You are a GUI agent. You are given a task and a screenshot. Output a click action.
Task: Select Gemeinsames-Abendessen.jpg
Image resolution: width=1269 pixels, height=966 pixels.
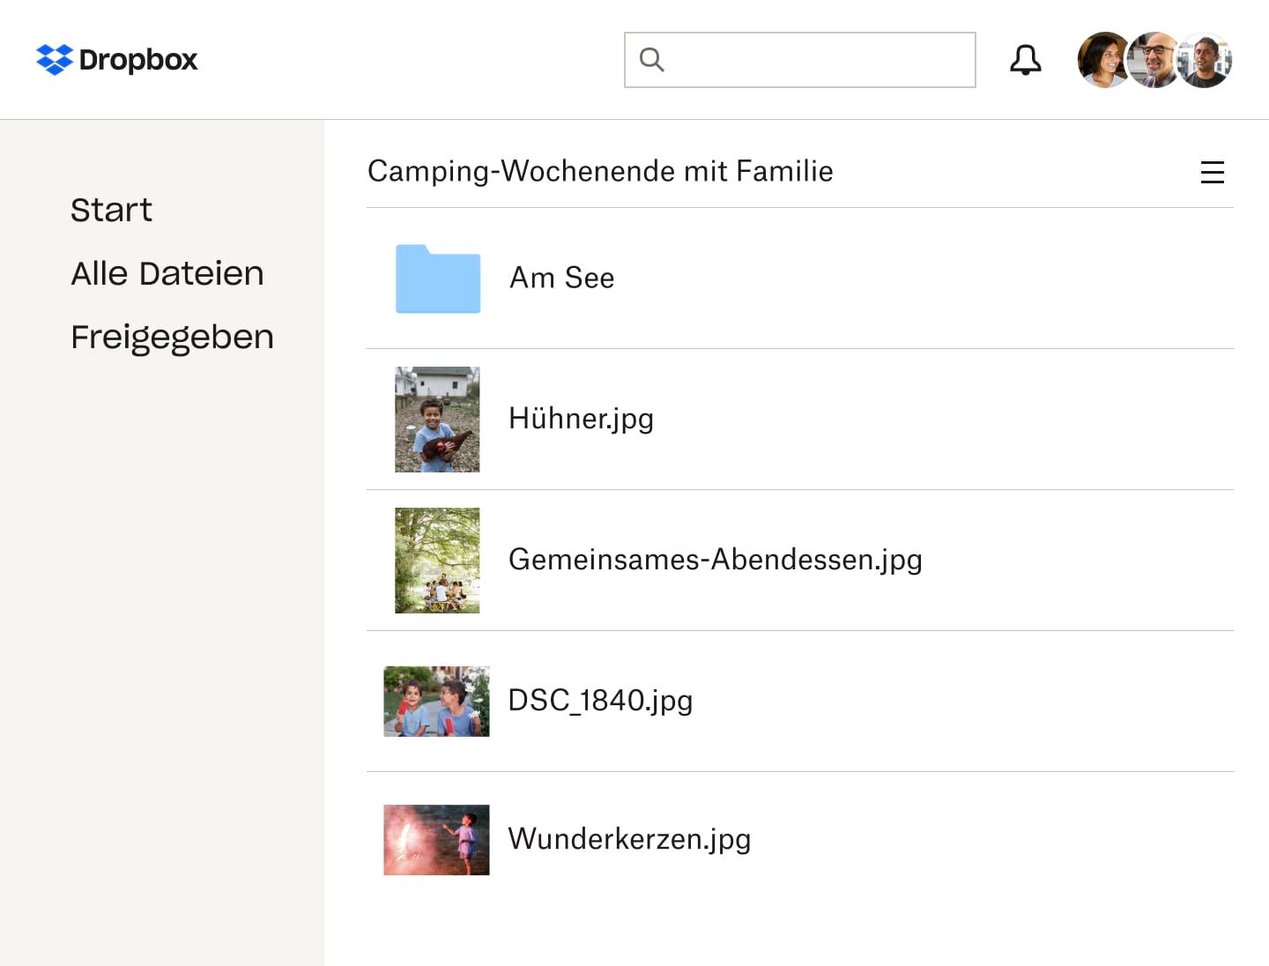(716, 560)
